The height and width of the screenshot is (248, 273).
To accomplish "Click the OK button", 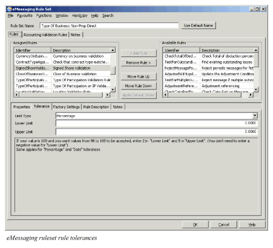I will click(195, 224).
